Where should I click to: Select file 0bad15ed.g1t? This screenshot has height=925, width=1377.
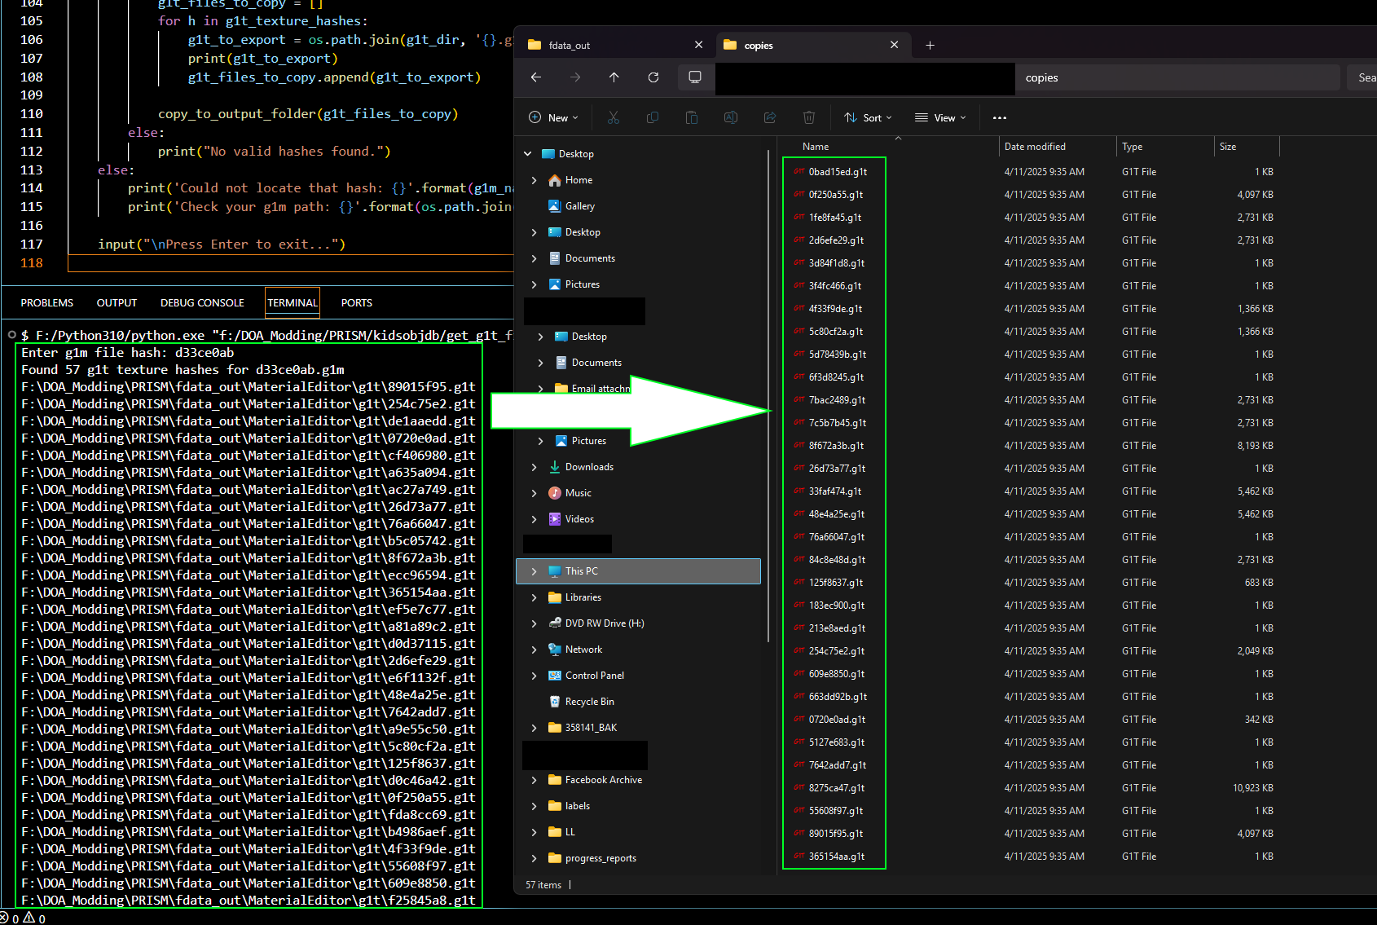tap(838, 172)
